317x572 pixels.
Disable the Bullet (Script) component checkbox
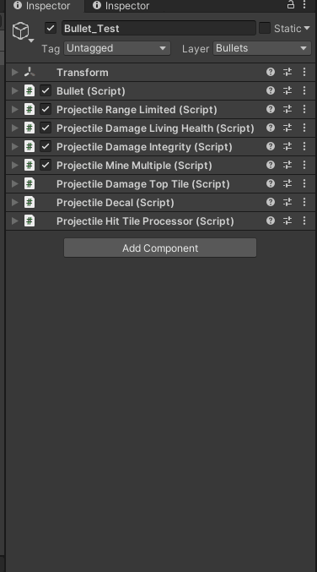click(x=46, y=90)
